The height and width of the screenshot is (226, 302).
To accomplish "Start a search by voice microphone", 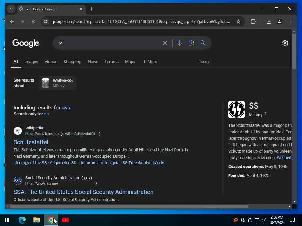I will [180, 43].
